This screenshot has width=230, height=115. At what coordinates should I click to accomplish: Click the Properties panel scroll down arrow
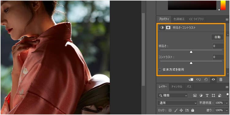click(228, 74)
